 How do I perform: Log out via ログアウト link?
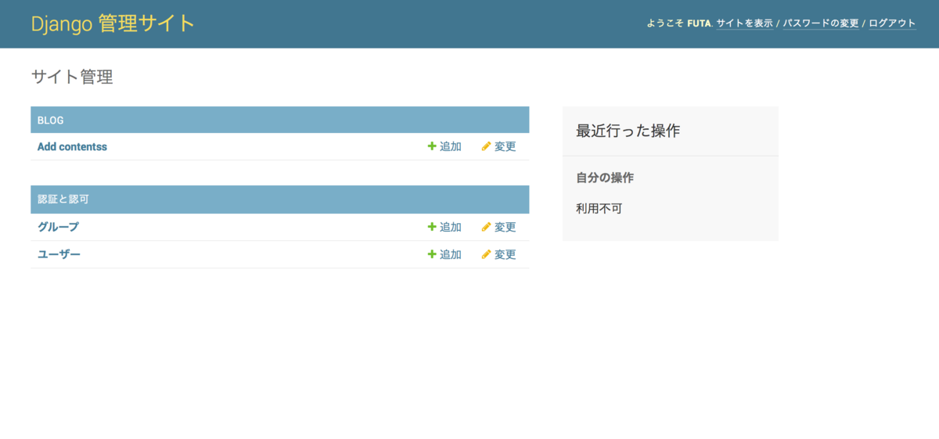[892, 23]
